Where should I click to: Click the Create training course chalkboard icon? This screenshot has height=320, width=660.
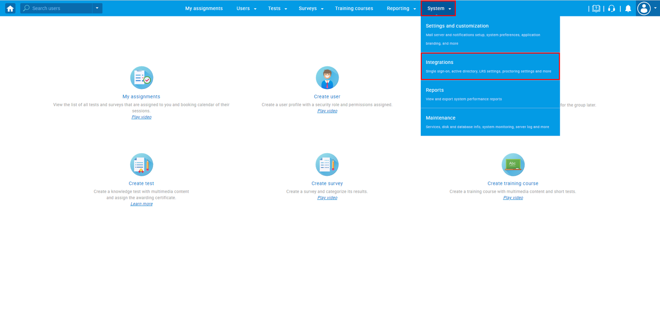513,164
